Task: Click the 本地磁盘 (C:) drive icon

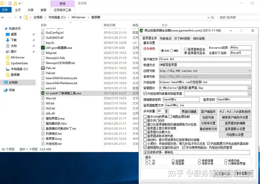Action: click(x=8, y=69)
